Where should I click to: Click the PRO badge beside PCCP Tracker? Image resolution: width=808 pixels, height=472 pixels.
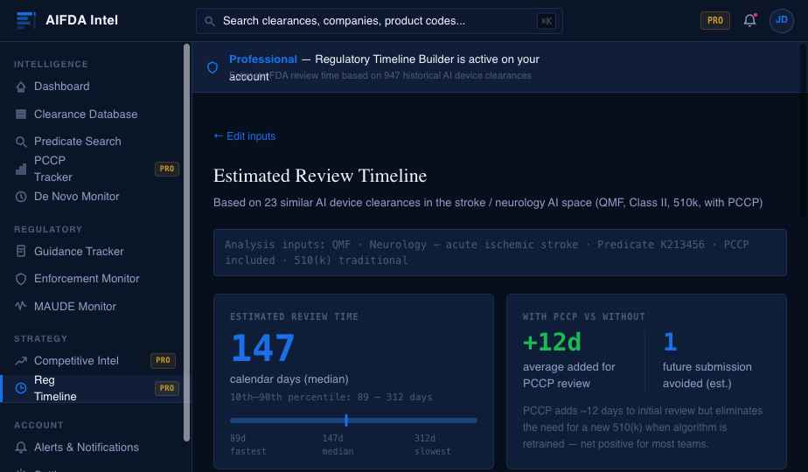[x=167, y=169]
